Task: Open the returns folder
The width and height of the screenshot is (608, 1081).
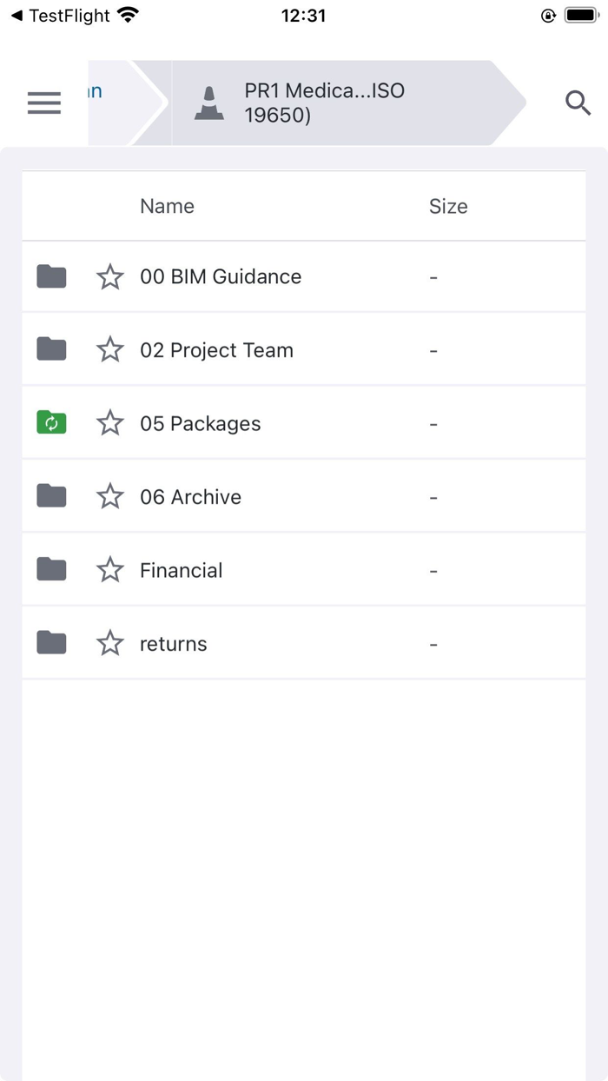Action: pyautogui.click(x=173, y=642)
